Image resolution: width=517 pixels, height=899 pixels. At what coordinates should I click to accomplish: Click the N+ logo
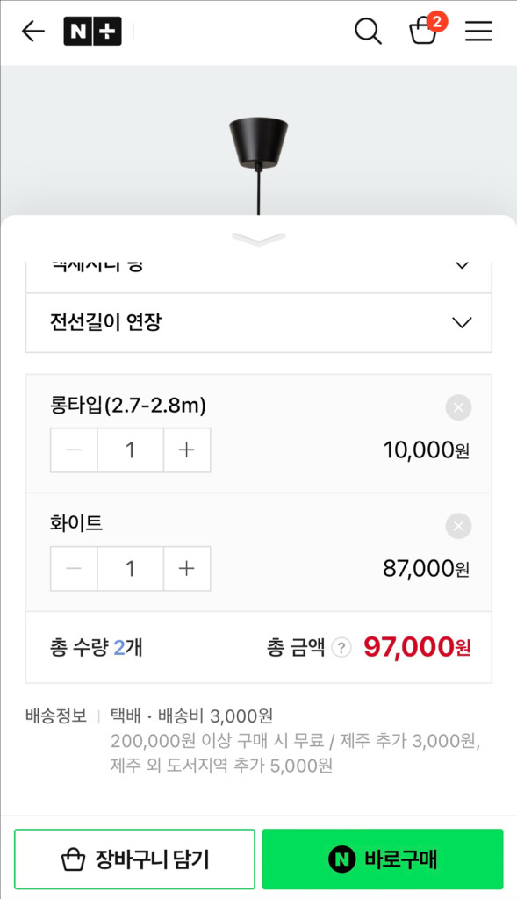pyautogui.click(x=93, y=31)
